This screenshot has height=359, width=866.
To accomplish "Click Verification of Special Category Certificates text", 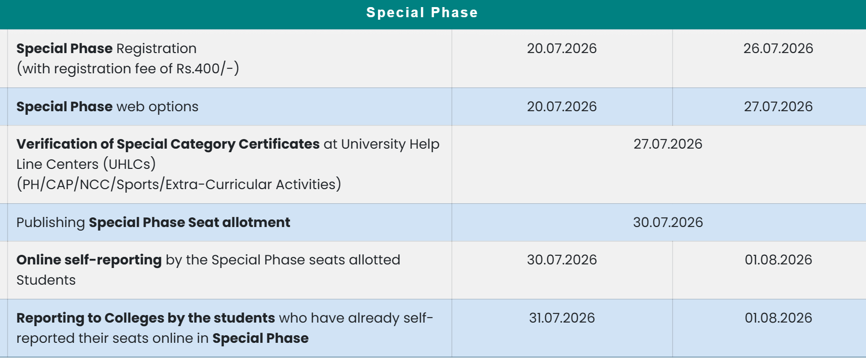I will click(168, 144).
